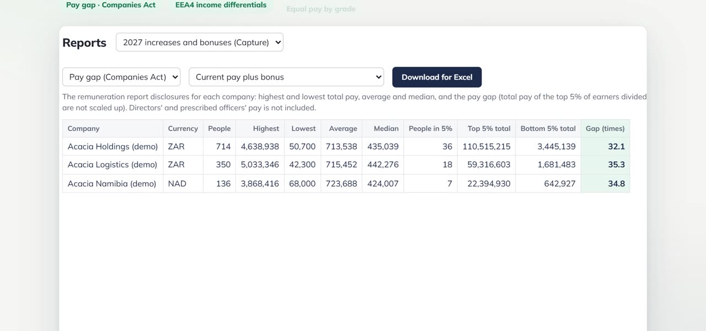Select the Acacia Namibia (demo) company cell
This screenshot has width=706, height=331.
(113, 184)
